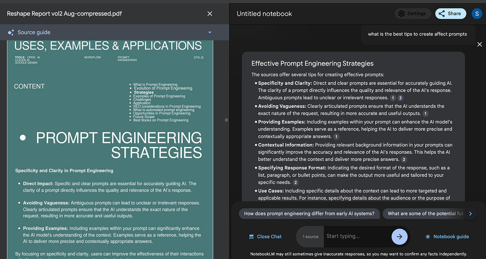Screen dimensions: 486x259
Task: Click the 1 source selector
Action: 310,237
